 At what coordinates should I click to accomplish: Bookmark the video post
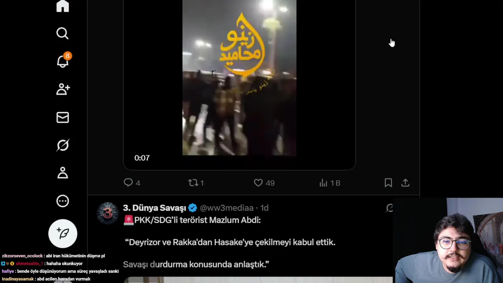(388, 183)
